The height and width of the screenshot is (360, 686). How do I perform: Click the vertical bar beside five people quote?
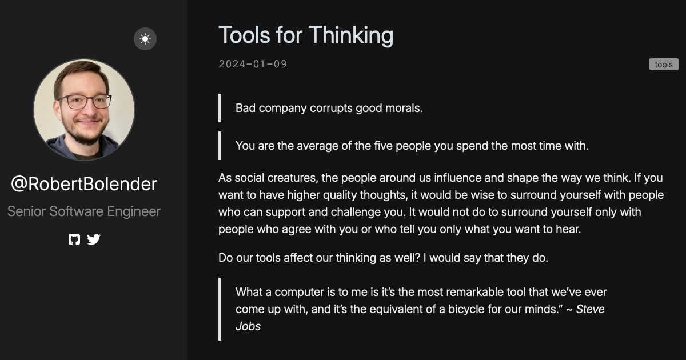220,146
